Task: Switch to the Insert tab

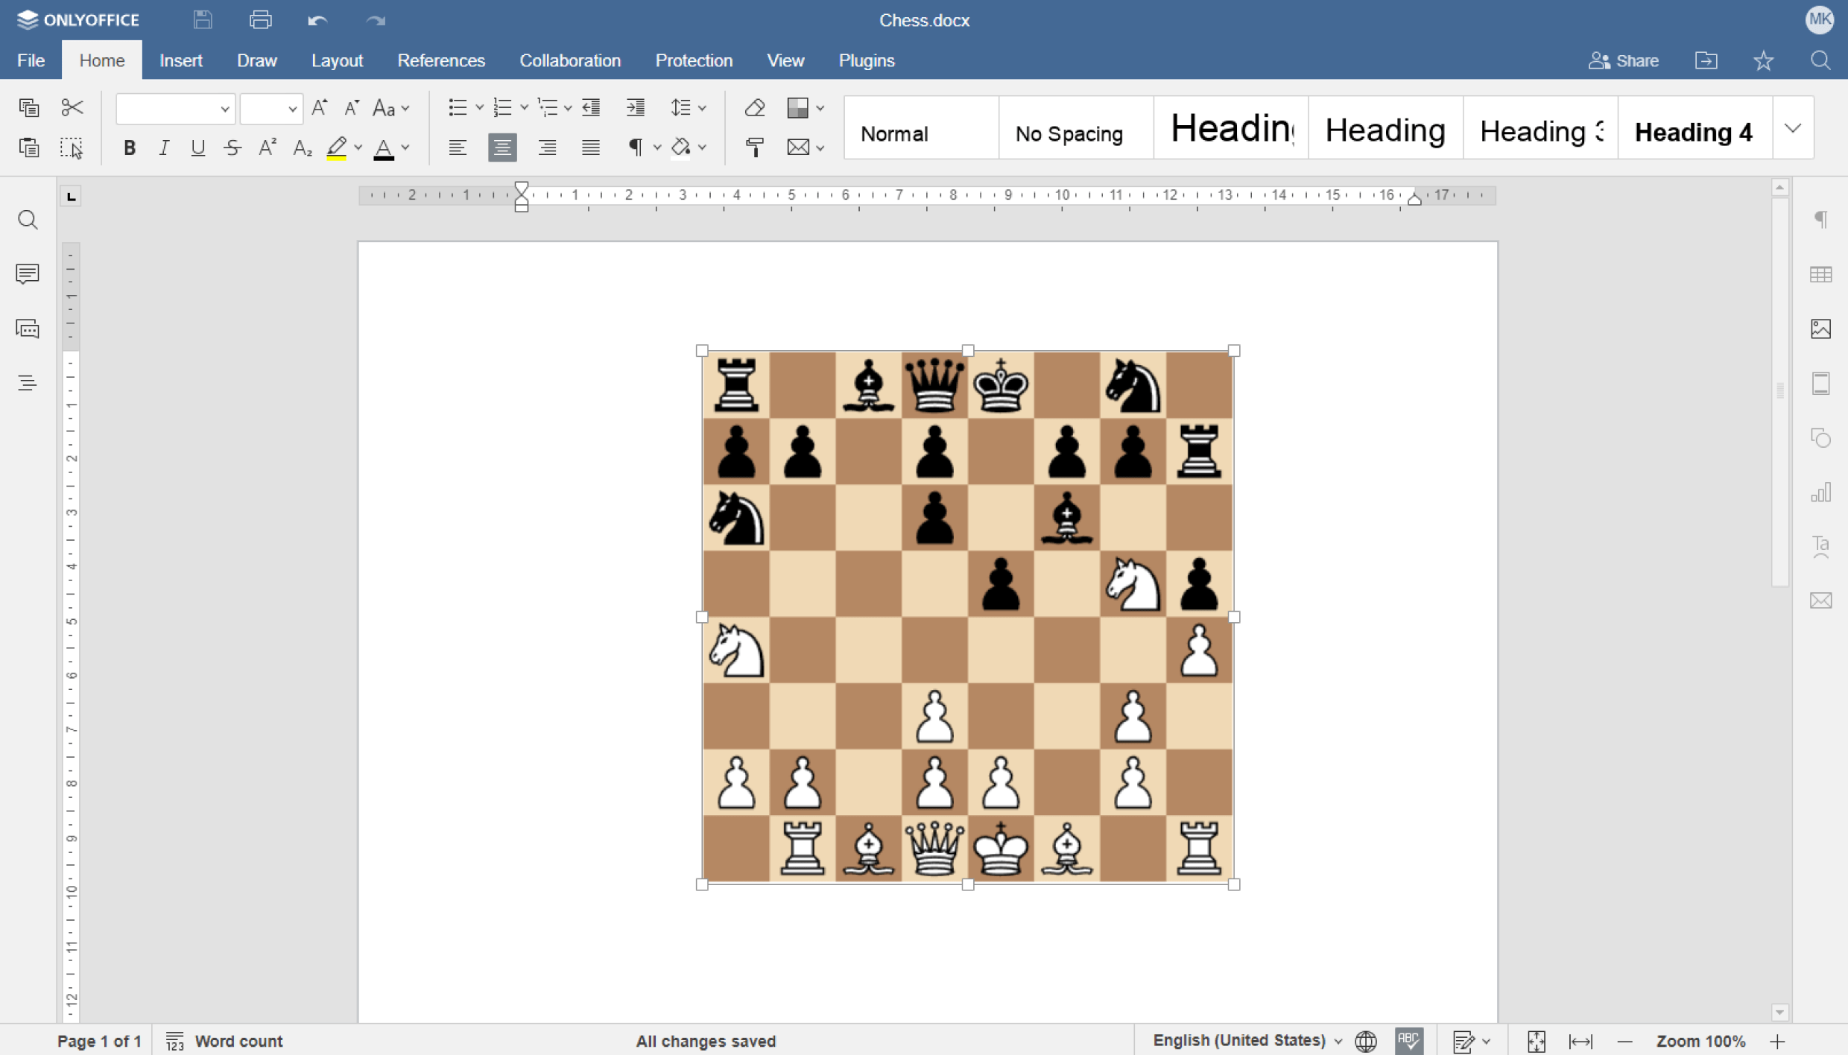Action: coord(180,60)
